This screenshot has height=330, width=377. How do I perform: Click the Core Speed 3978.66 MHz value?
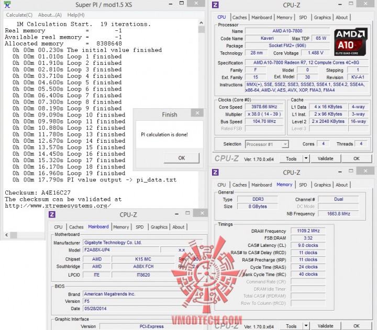click(264, 107)
